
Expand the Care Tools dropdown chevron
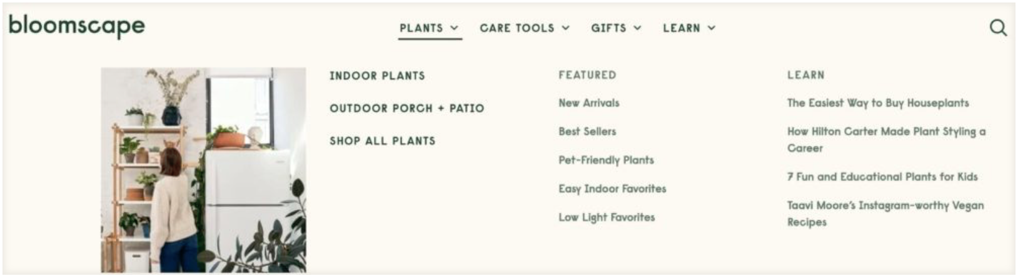click(x=566, y=28)
